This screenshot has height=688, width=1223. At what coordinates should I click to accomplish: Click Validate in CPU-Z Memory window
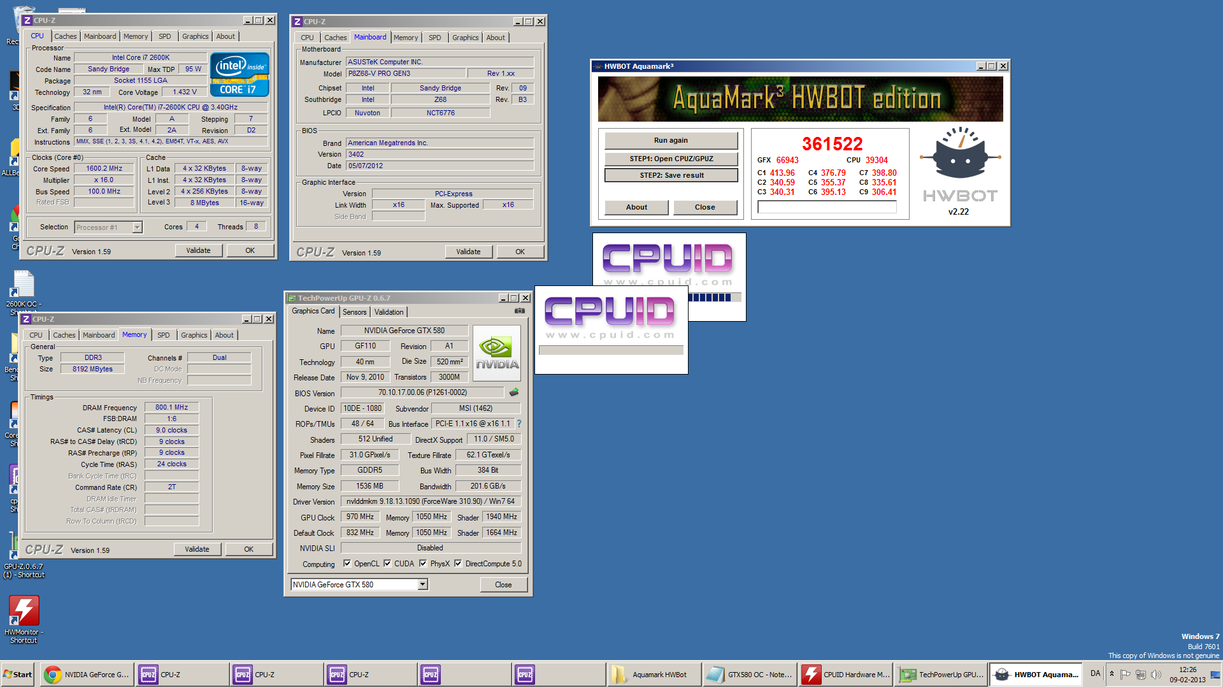pos(197,549)
